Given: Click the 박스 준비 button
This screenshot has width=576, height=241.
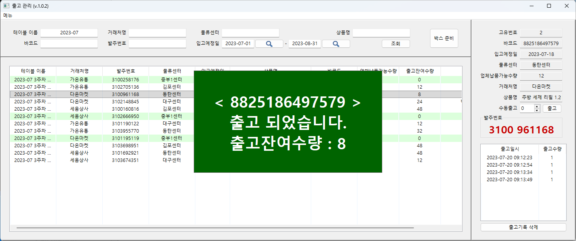Looking at the screenshot, I should 444,38.
